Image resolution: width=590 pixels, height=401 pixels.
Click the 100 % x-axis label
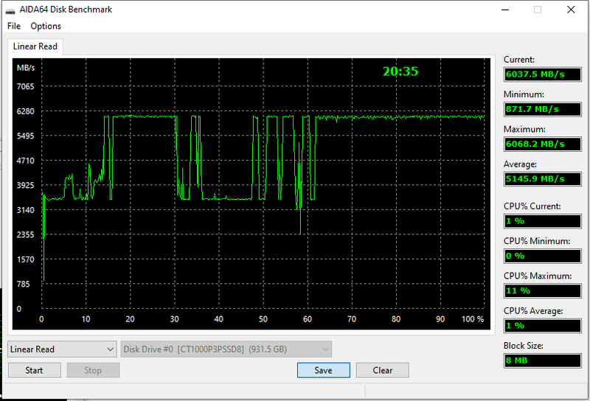point(473,319)
